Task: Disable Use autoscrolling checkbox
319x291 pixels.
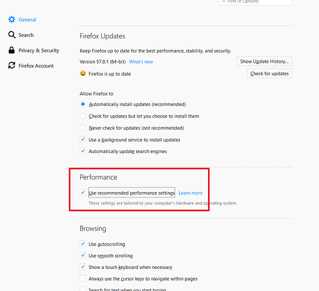Action: click(x=83, y=244)
